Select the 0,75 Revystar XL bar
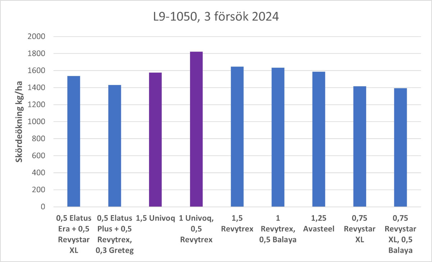Screen dimensions: 432x262 (360, 146)
